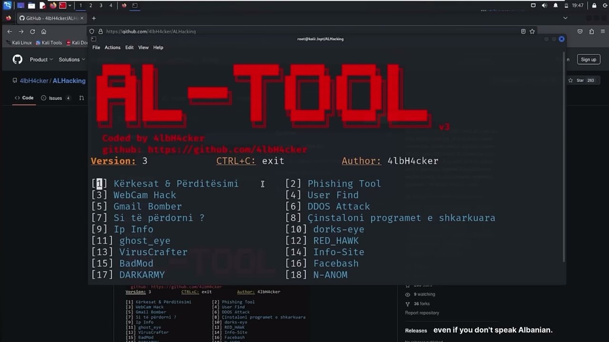Viewport: 609px width, 342px height.
Task: Expand the list all tabs chevron
Action: coord(565,18)
